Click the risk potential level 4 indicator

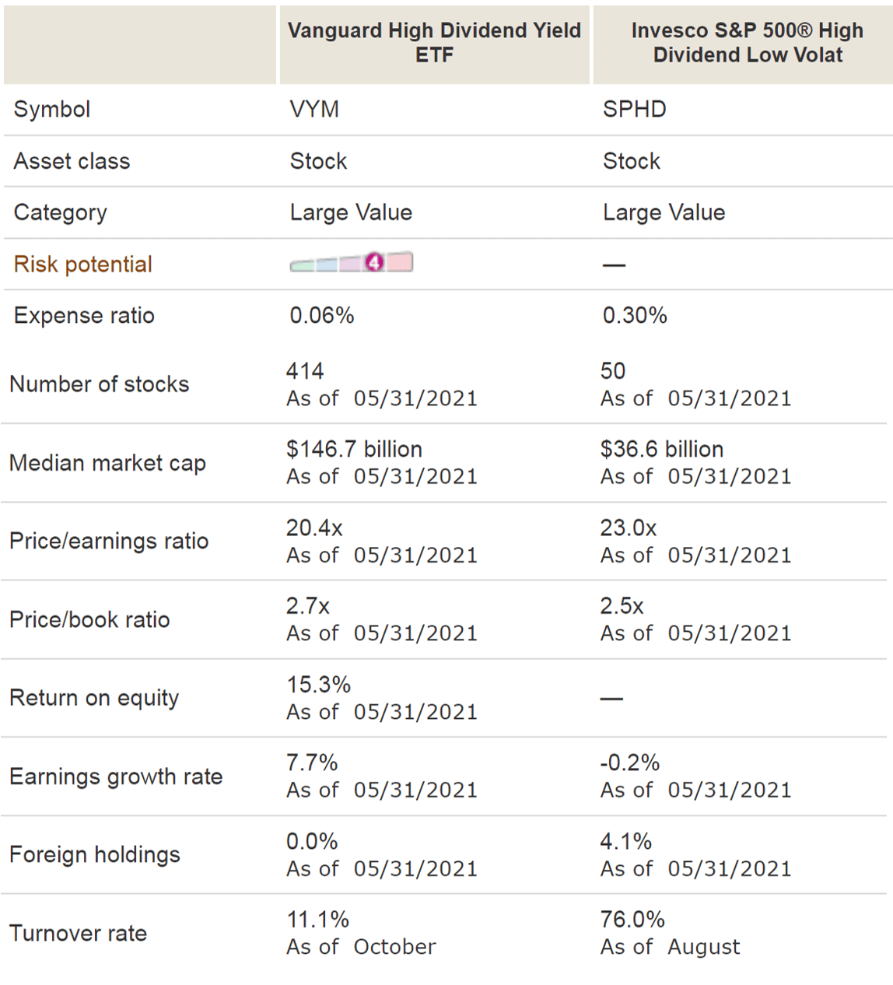[x=375, y=263]
